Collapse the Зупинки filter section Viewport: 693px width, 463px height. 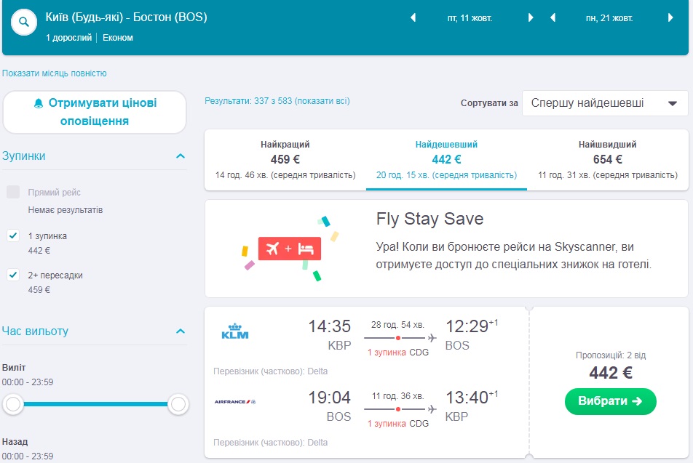[x=181, y=156]
